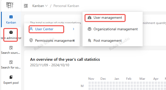Image resolution: width=166 pixels, height=90 pixels.
Task: Select Post management menu entry
Action: tap(105, 40)
